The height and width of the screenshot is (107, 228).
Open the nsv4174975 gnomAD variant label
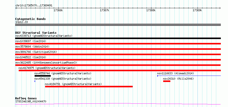point(47,68)
